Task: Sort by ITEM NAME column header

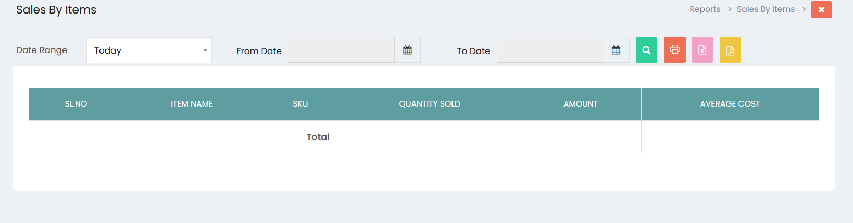Action: tap(192, 104)
